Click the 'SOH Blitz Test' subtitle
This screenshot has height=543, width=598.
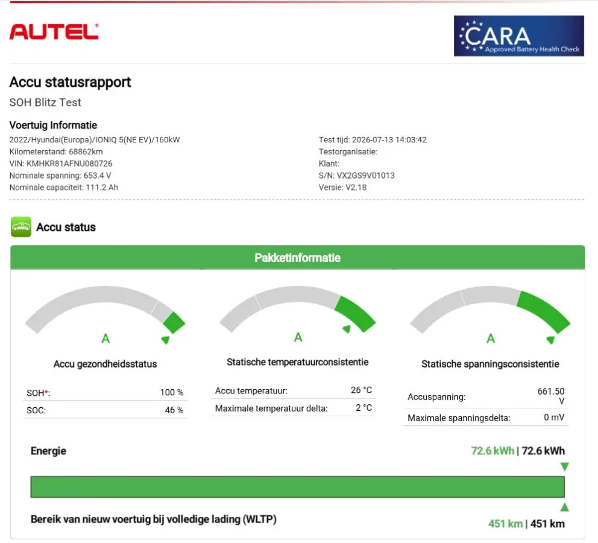[45, 103]
